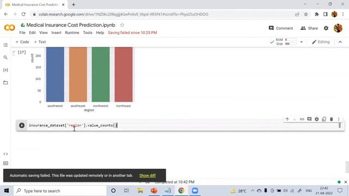349x196 pixels.
Task: Open Zoom on taskbar
Action: tap(195, 191)
